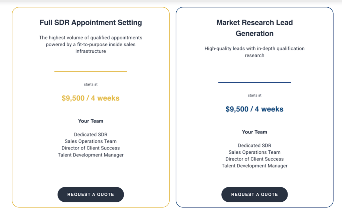The height and width of the screenshot is (216, 342).
Task: Click starts at label above the blue price
Action: pyautogui.click(x=254, y=96)
